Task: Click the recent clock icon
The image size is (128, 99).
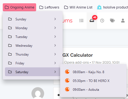Action: click(102, 21)
